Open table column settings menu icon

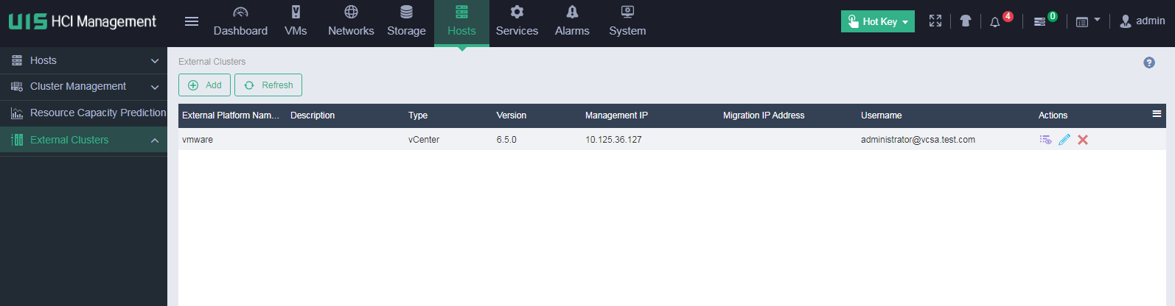pyautogui.click(x=1157, y=114)
